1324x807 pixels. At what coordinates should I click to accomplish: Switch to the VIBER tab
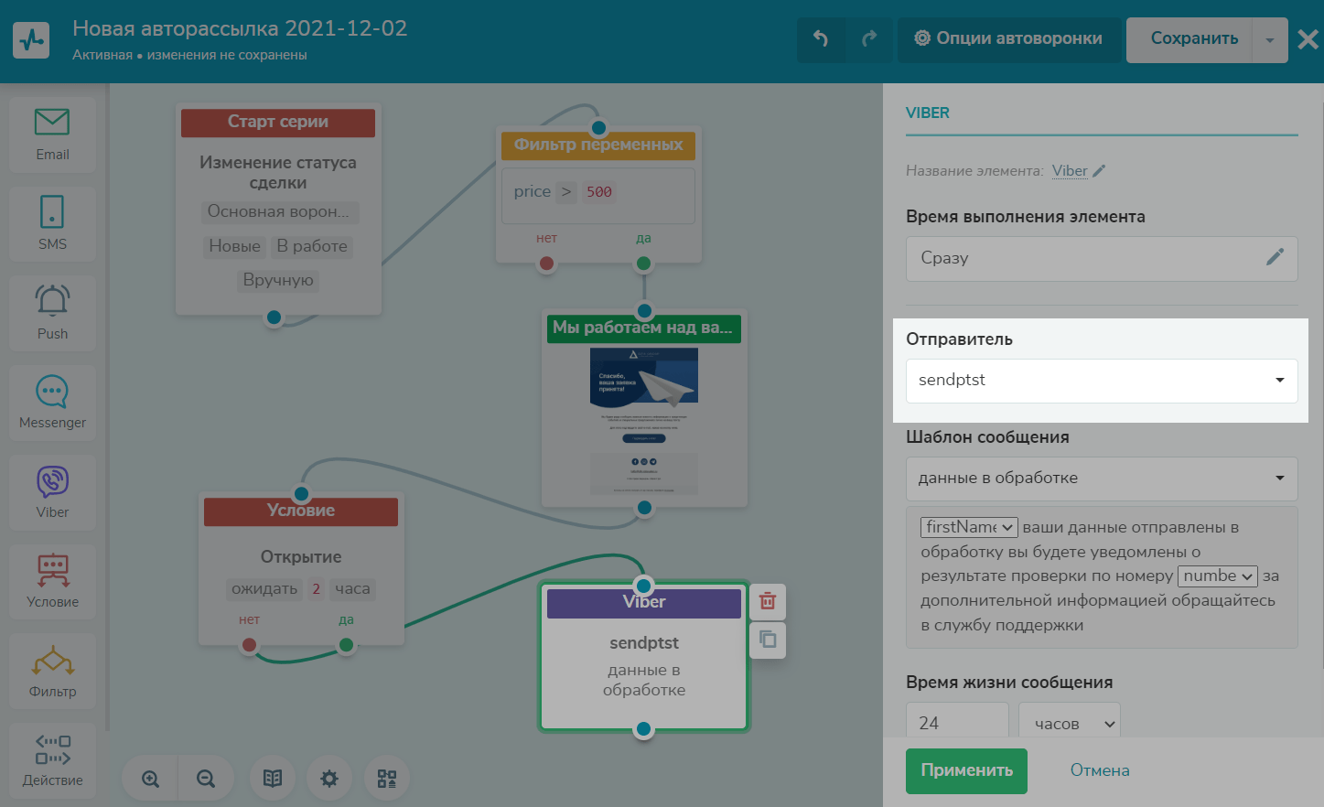(x=927, y=113)
